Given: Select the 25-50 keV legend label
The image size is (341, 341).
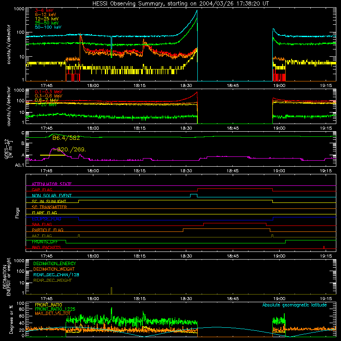Looking at the screenshot, I should click(x=47, y=23).
